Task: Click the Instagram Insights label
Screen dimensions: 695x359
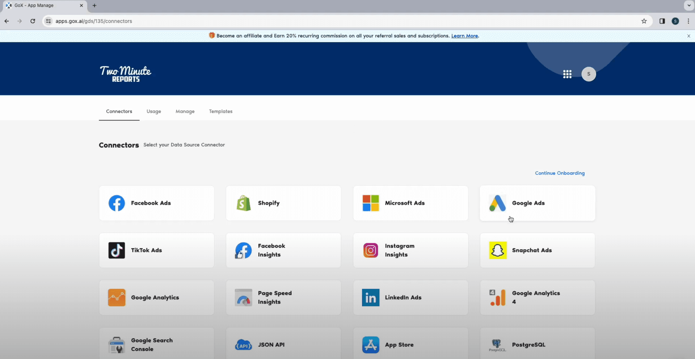Action: [400, 250]
